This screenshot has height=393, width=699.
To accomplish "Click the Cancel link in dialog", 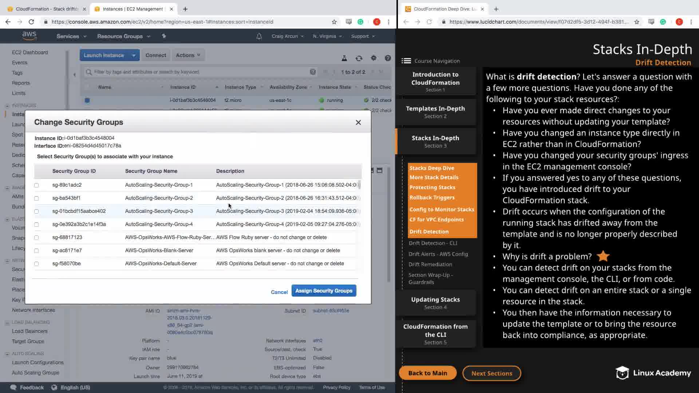I will tap(279, 292).
